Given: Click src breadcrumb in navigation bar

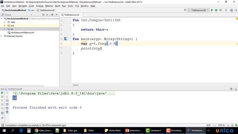Looking at the screenshot, I should click(31, 10).
